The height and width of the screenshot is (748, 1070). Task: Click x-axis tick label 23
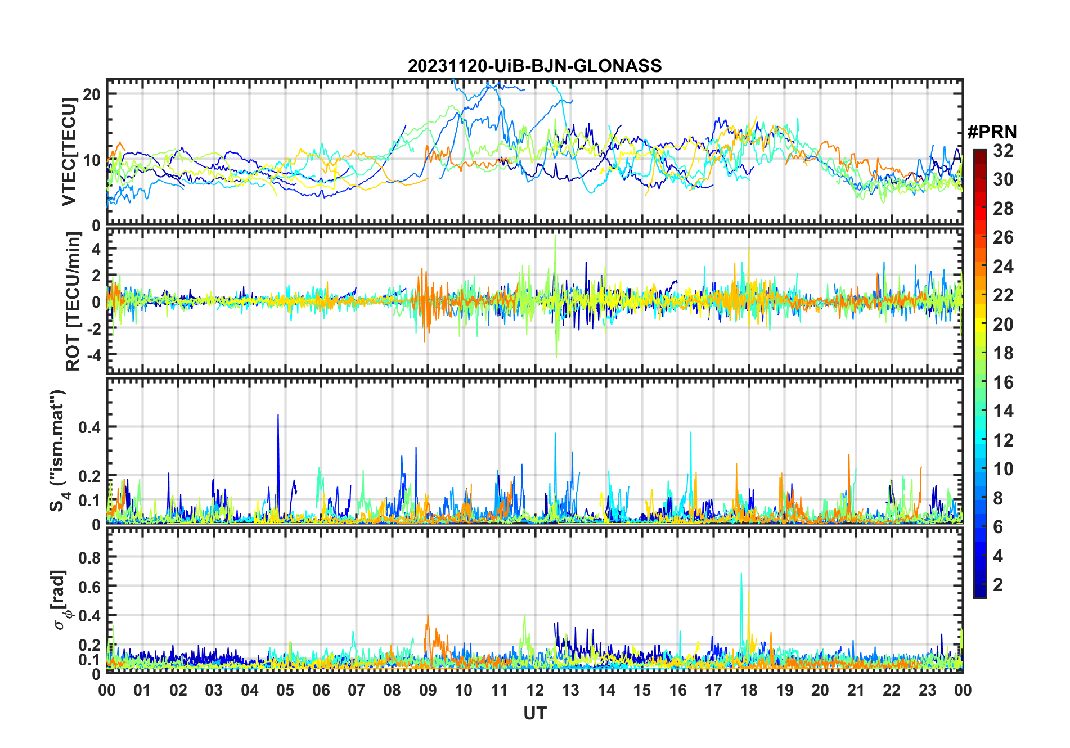[927, 690]
